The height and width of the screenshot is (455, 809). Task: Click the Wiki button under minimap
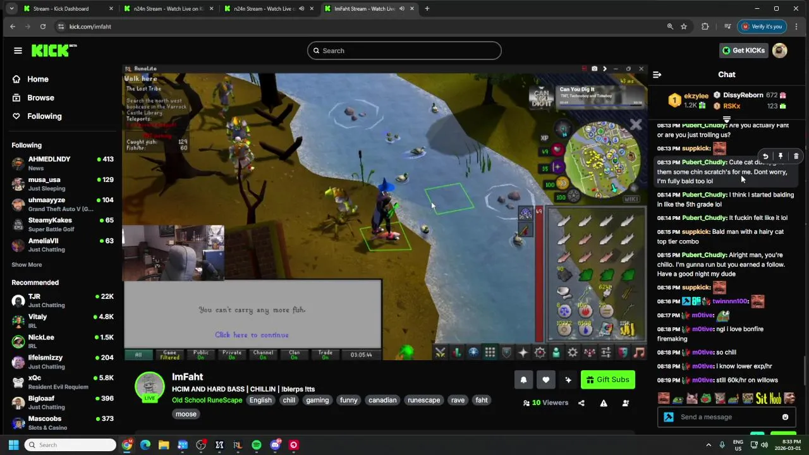[x=631, y=199]
